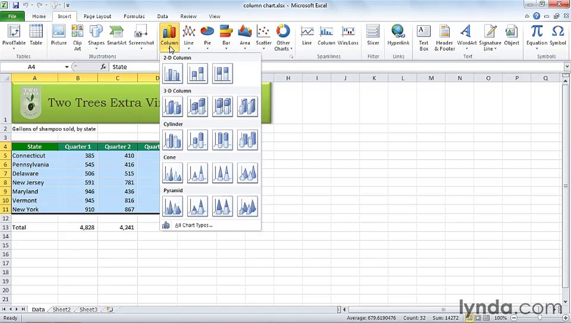Viewport: 571px width, 323px height.
Task: Insert an Equation
Action: (537, 37)
